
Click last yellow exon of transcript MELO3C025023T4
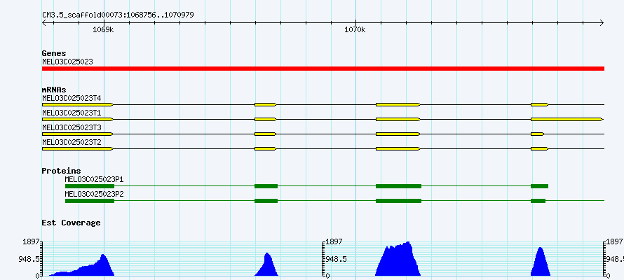[x=540, y=104]
